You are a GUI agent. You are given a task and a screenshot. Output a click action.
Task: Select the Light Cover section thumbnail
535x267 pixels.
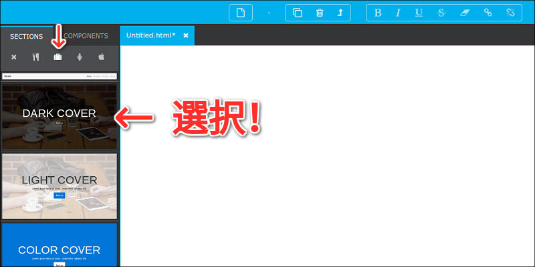pyautogui.click(x=60, y=186)
